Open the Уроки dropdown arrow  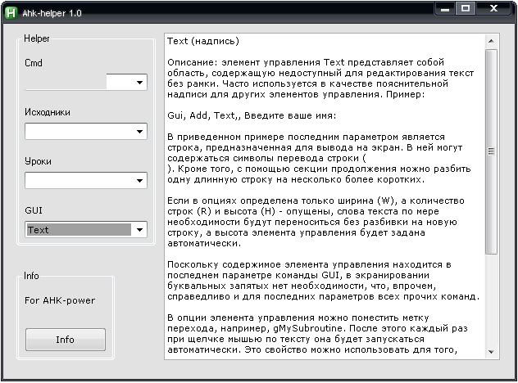point(139,180)
